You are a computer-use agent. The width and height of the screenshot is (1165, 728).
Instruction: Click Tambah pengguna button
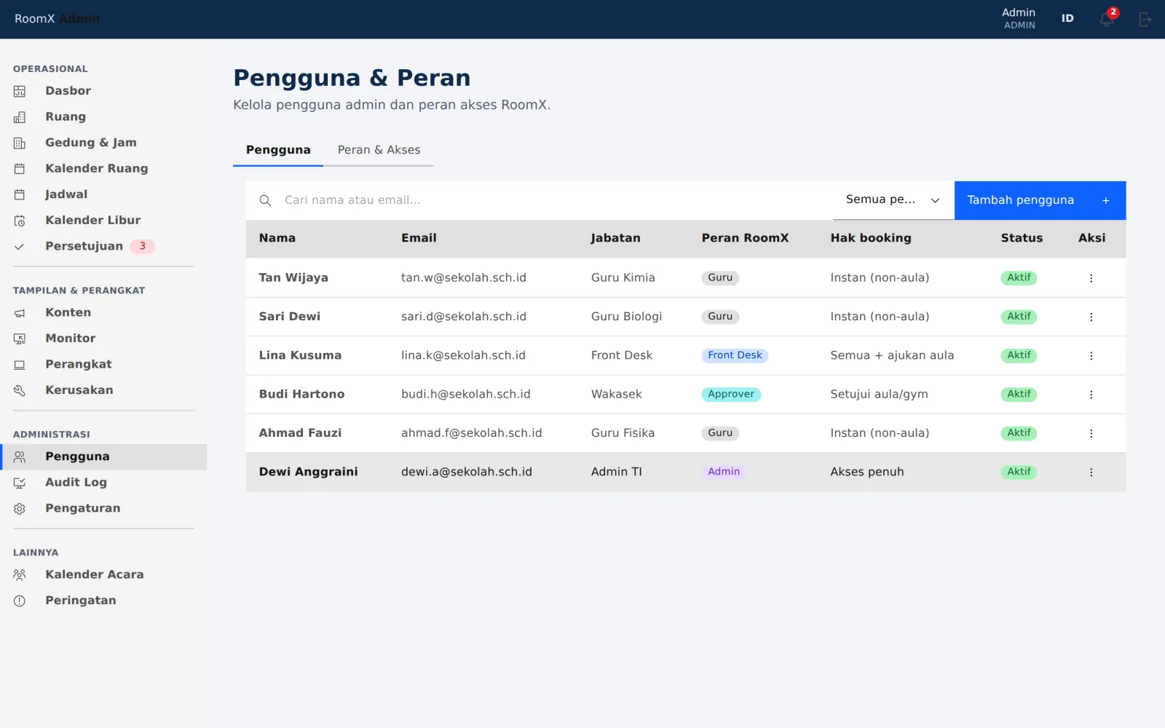point(1040,200)
